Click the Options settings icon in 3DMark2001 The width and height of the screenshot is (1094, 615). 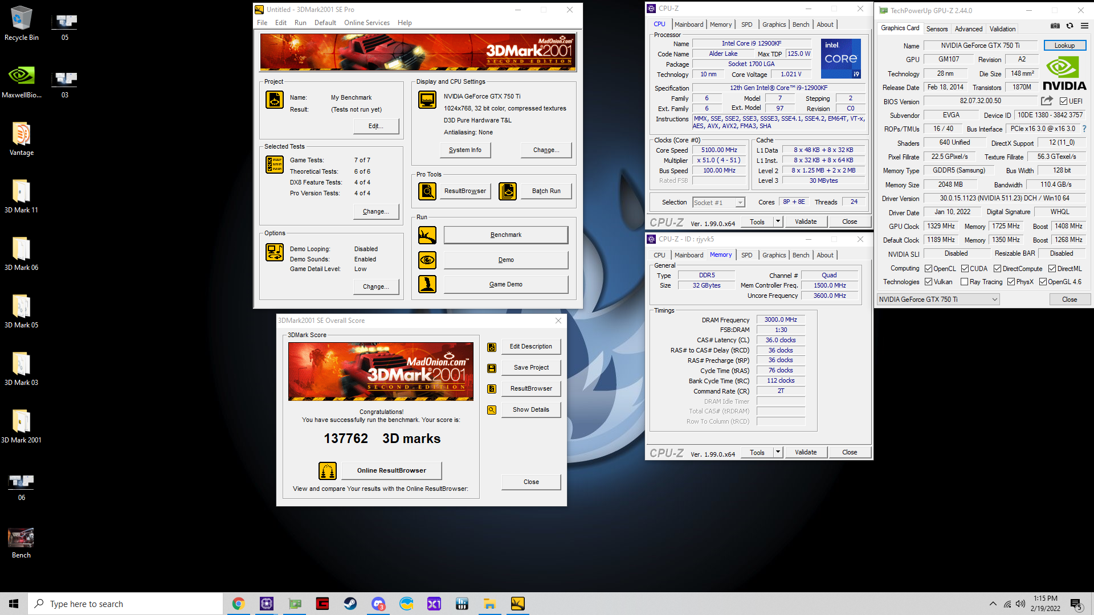pos(275,252)
